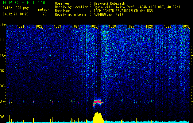Click time axis marker 1029
The height and width of the screenshot is (123, 193).
coord(168,26)
